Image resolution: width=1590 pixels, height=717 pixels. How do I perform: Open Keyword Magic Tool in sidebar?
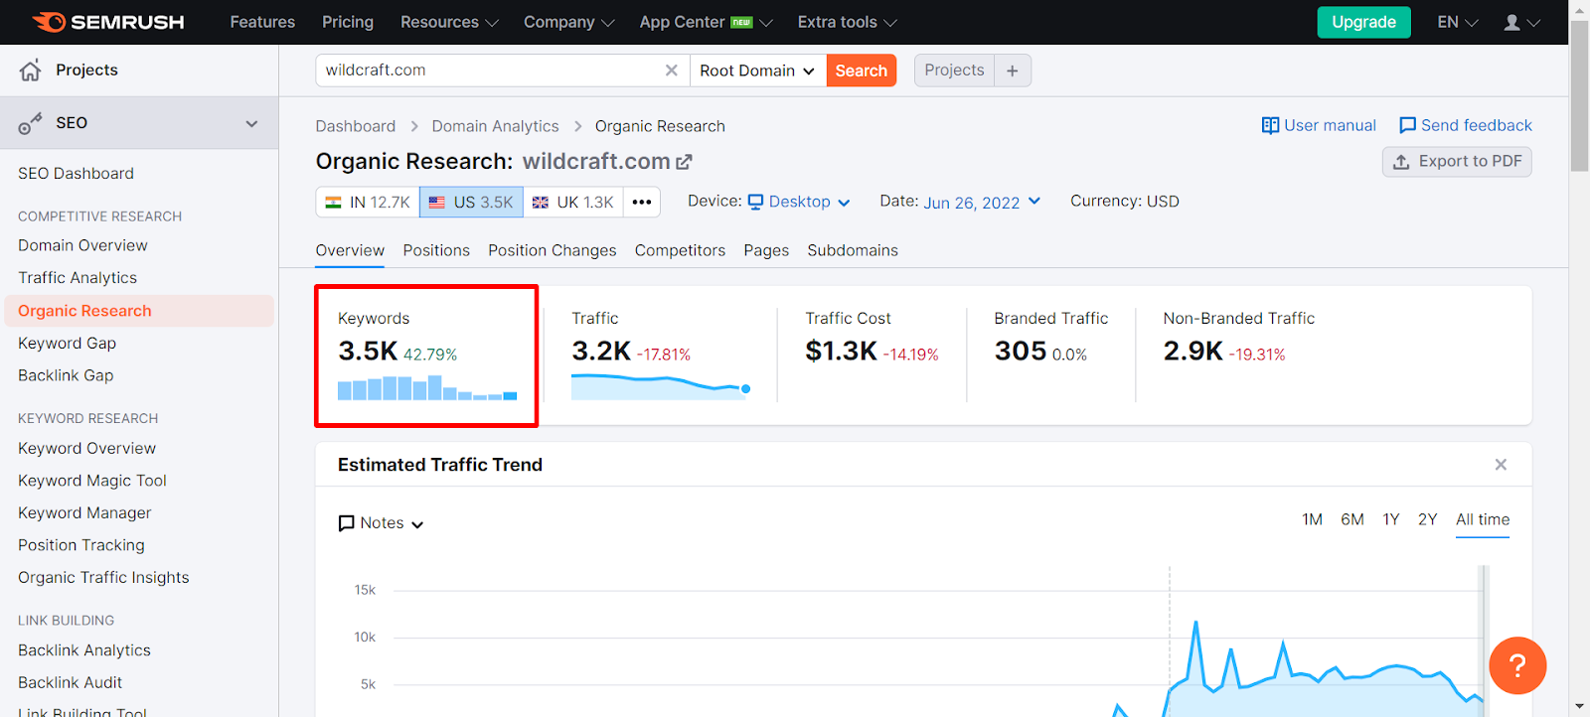[x=92, y=481]
